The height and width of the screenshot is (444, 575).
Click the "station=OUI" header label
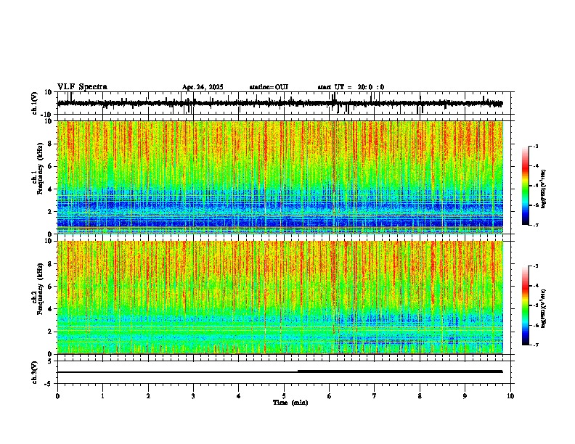pos(269,87)
